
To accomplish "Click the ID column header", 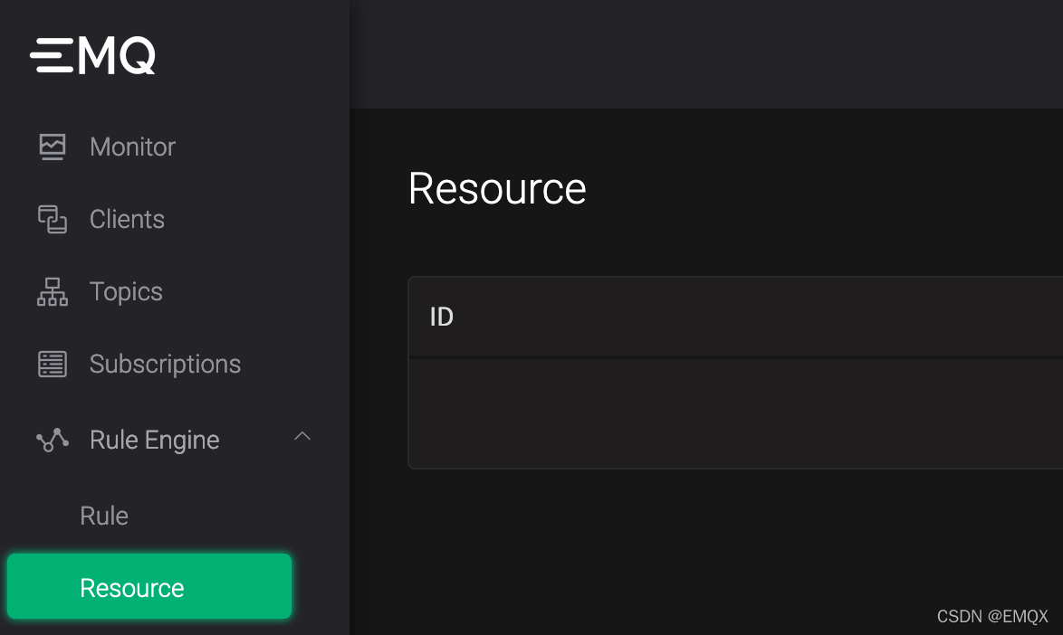I will [x=441, y=317].
